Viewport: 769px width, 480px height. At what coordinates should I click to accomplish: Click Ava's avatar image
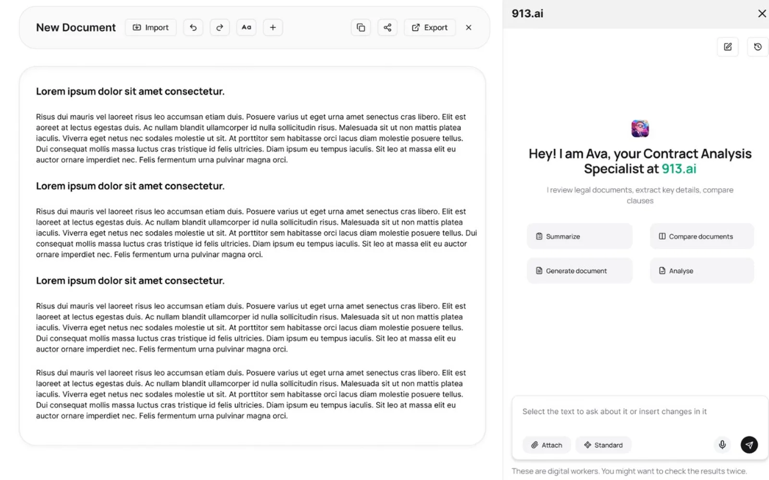coord(640,129)
